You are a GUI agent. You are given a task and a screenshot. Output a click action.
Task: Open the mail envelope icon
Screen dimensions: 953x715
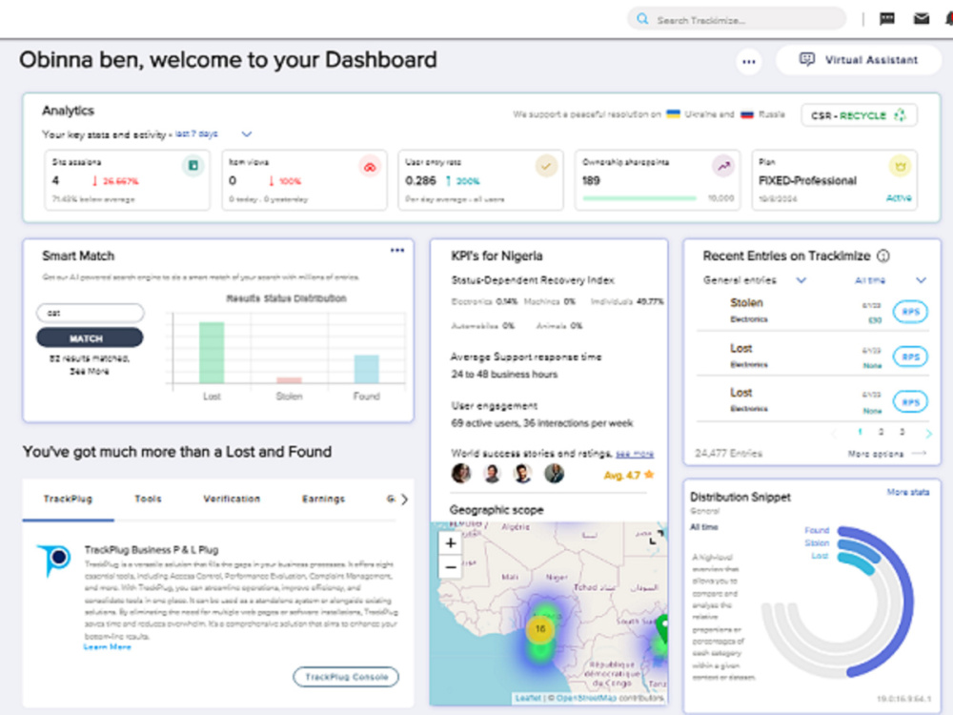point(922,19)
